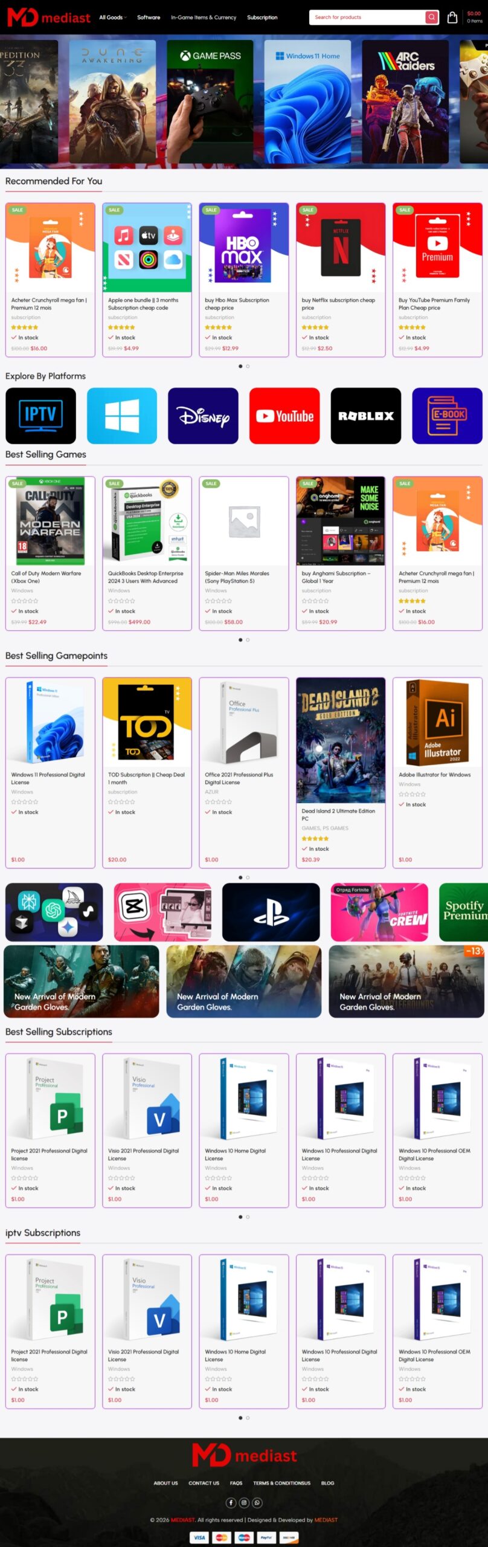Select the YouTube platform tile
The width and height of the screenshot is (488, 1547).
(x=284, y=416)
